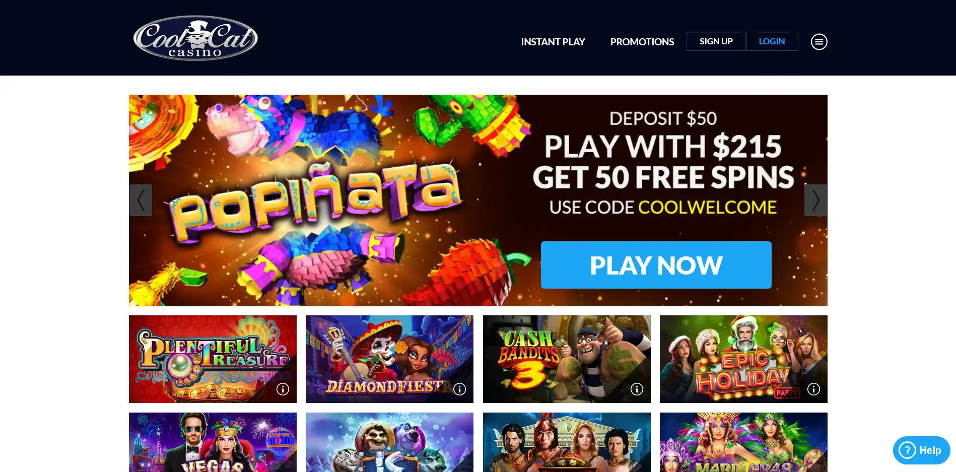
Task: Go to previous banner slide arrow
Action: click(x=141, y=200)
